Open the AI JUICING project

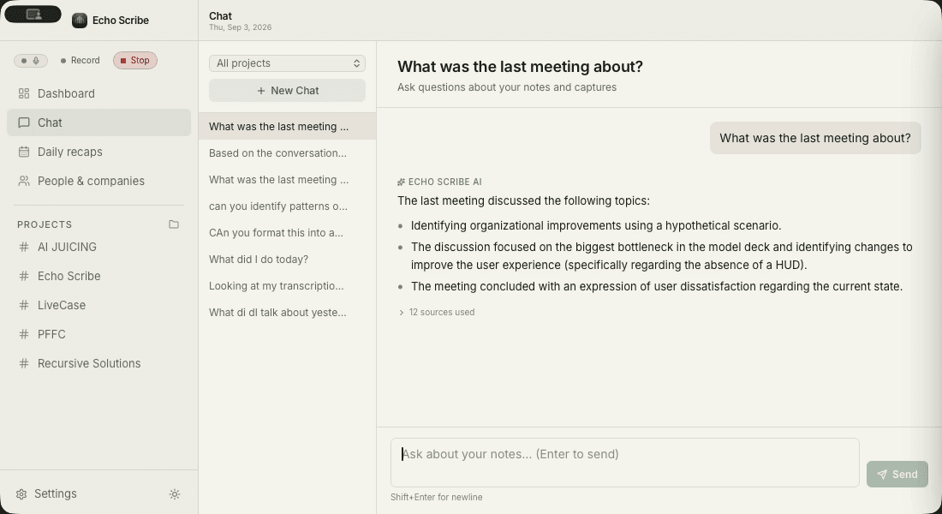point(98,247)
